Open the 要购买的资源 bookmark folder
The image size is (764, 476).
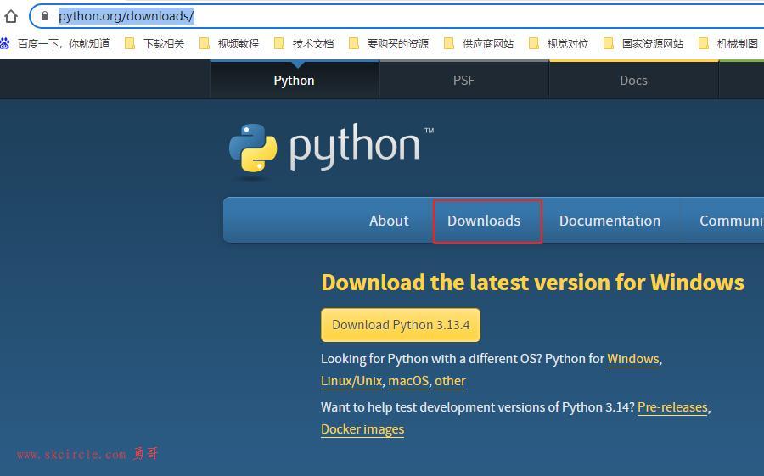[x=389, y=44]
